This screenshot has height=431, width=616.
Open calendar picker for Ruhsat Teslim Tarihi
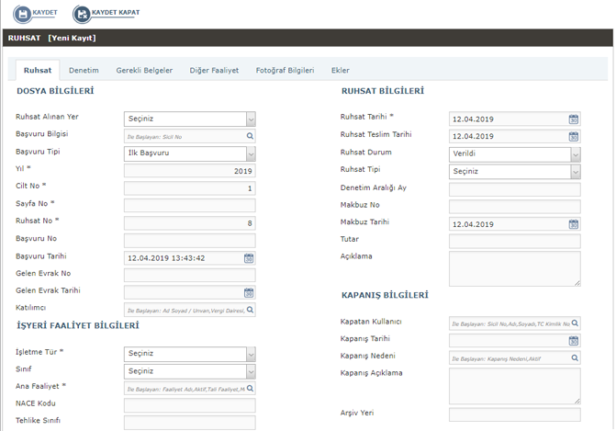tap(574, 136)
